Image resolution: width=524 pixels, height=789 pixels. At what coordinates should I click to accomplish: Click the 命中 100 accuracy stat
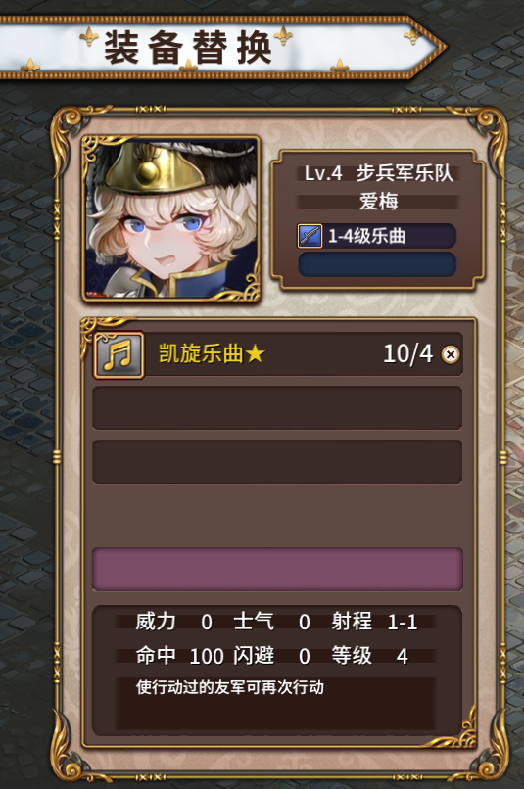(179, 656)
